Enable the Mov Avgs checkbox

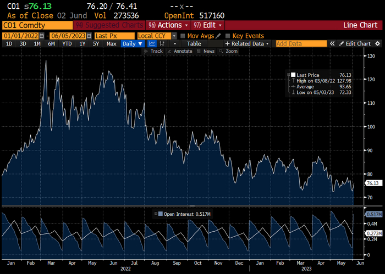click(x=183, y=36)
